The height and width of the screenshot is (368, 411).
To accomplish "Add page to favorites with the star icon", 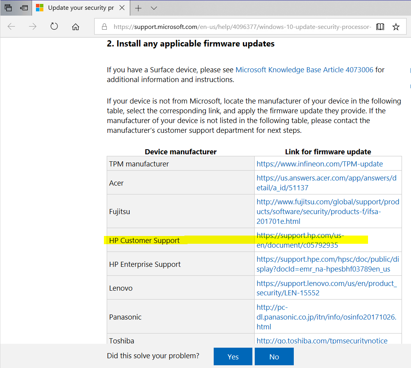I will point(396,27).
